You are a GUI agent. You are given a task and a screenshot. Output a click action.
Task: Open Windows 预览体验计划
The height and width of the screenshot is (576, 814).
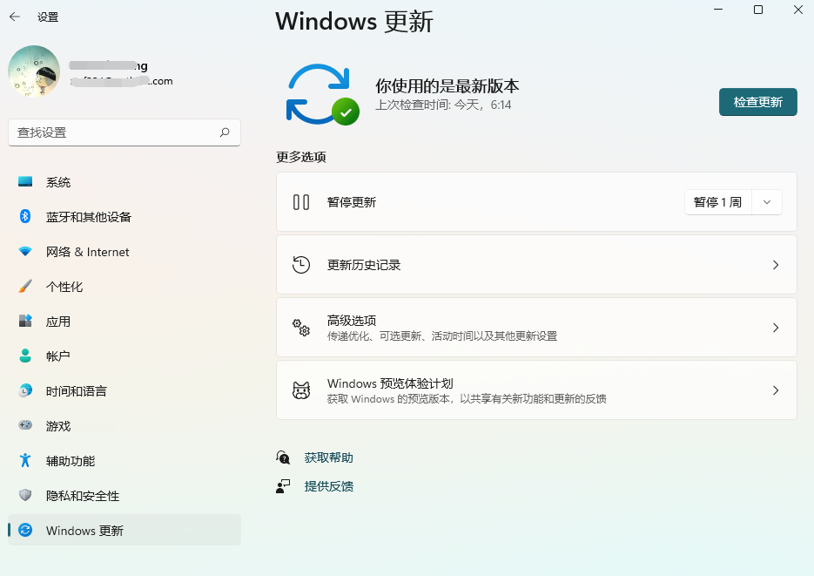[536, 390]
